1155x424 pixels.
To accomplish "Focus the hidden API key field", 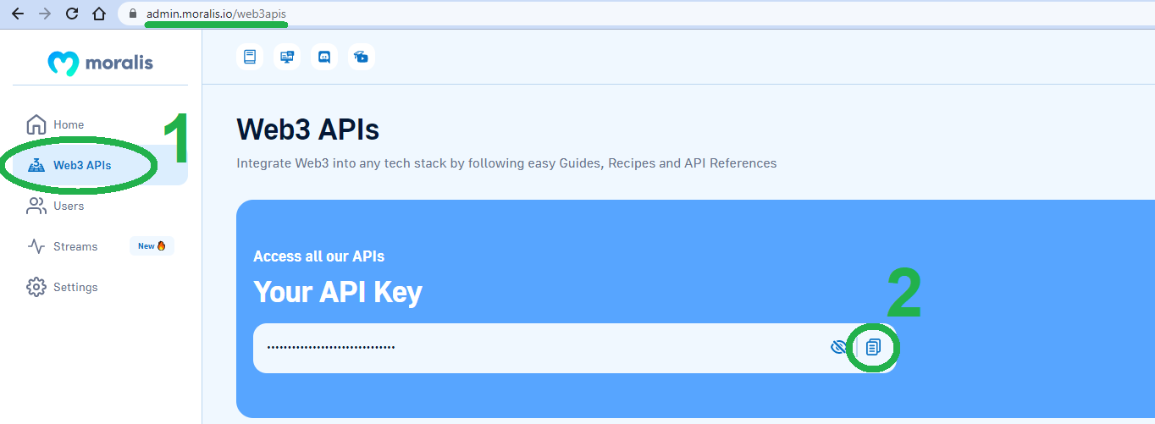I will pyautogui.click(x=542, y=348).
